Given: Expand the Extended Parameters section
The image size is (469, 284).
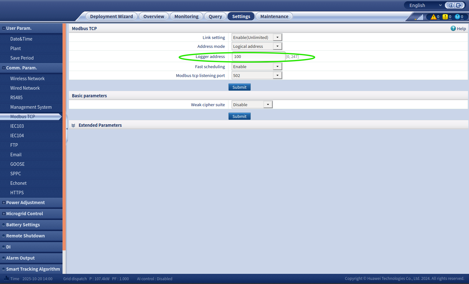Looking at the screenshot, I should 73,126.
